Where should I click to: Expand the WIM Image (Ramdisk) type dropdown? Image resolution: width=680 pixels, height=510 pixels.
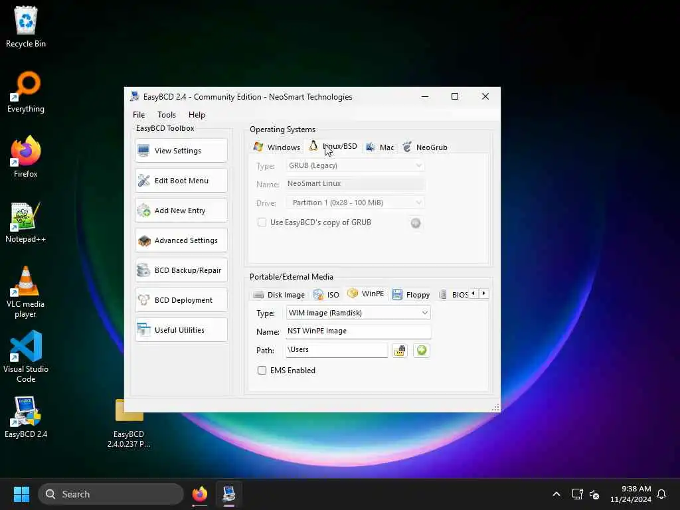coord(358,313)
